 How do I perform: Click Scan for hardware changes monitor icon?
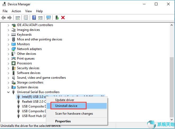coord(49,18)
